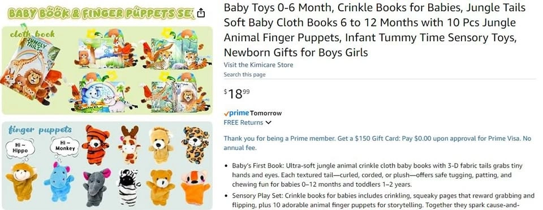Open the FREE Returns link
The image size is (543, 210).
(x=243, y=122)
